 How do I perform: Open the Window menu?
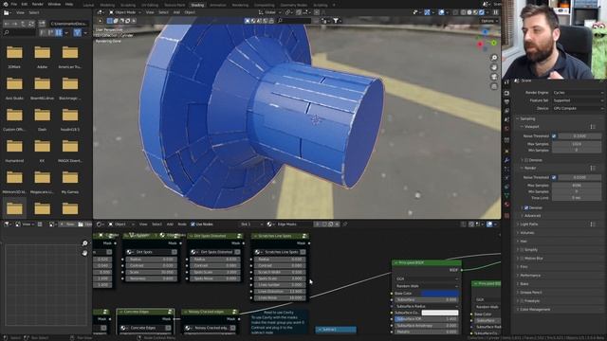54,4
